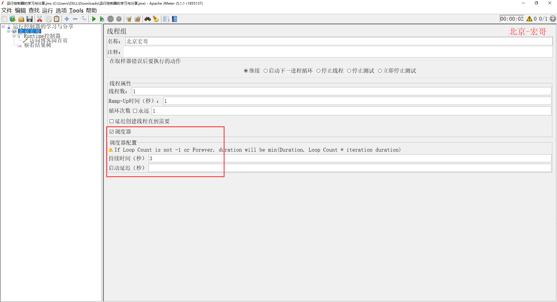Click the 持续时间（秒）duration field
The height and width of the screenshot is (302, 557).
[x=350, y=158]
